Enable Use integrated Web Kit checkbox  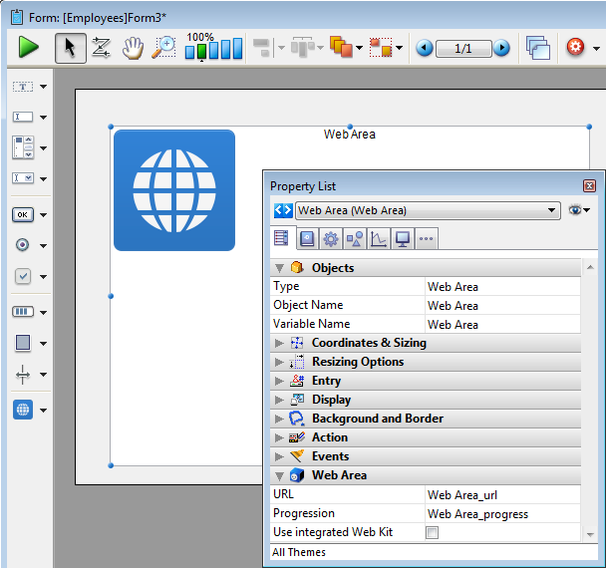point(432,533)
